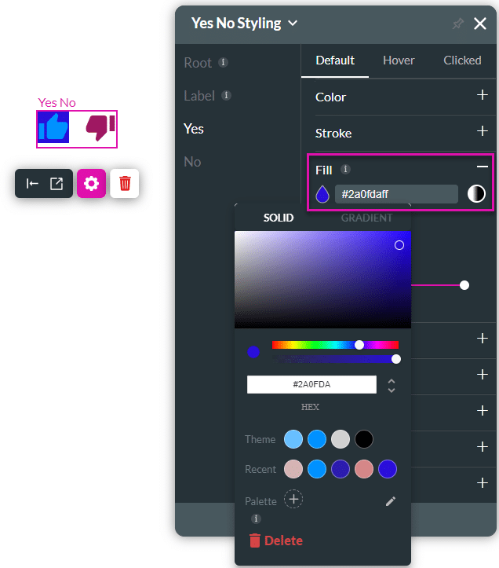The image size is (499, 568).
Task: Click the #2A0FDA hex input in picker
Action: coord(311,384)
